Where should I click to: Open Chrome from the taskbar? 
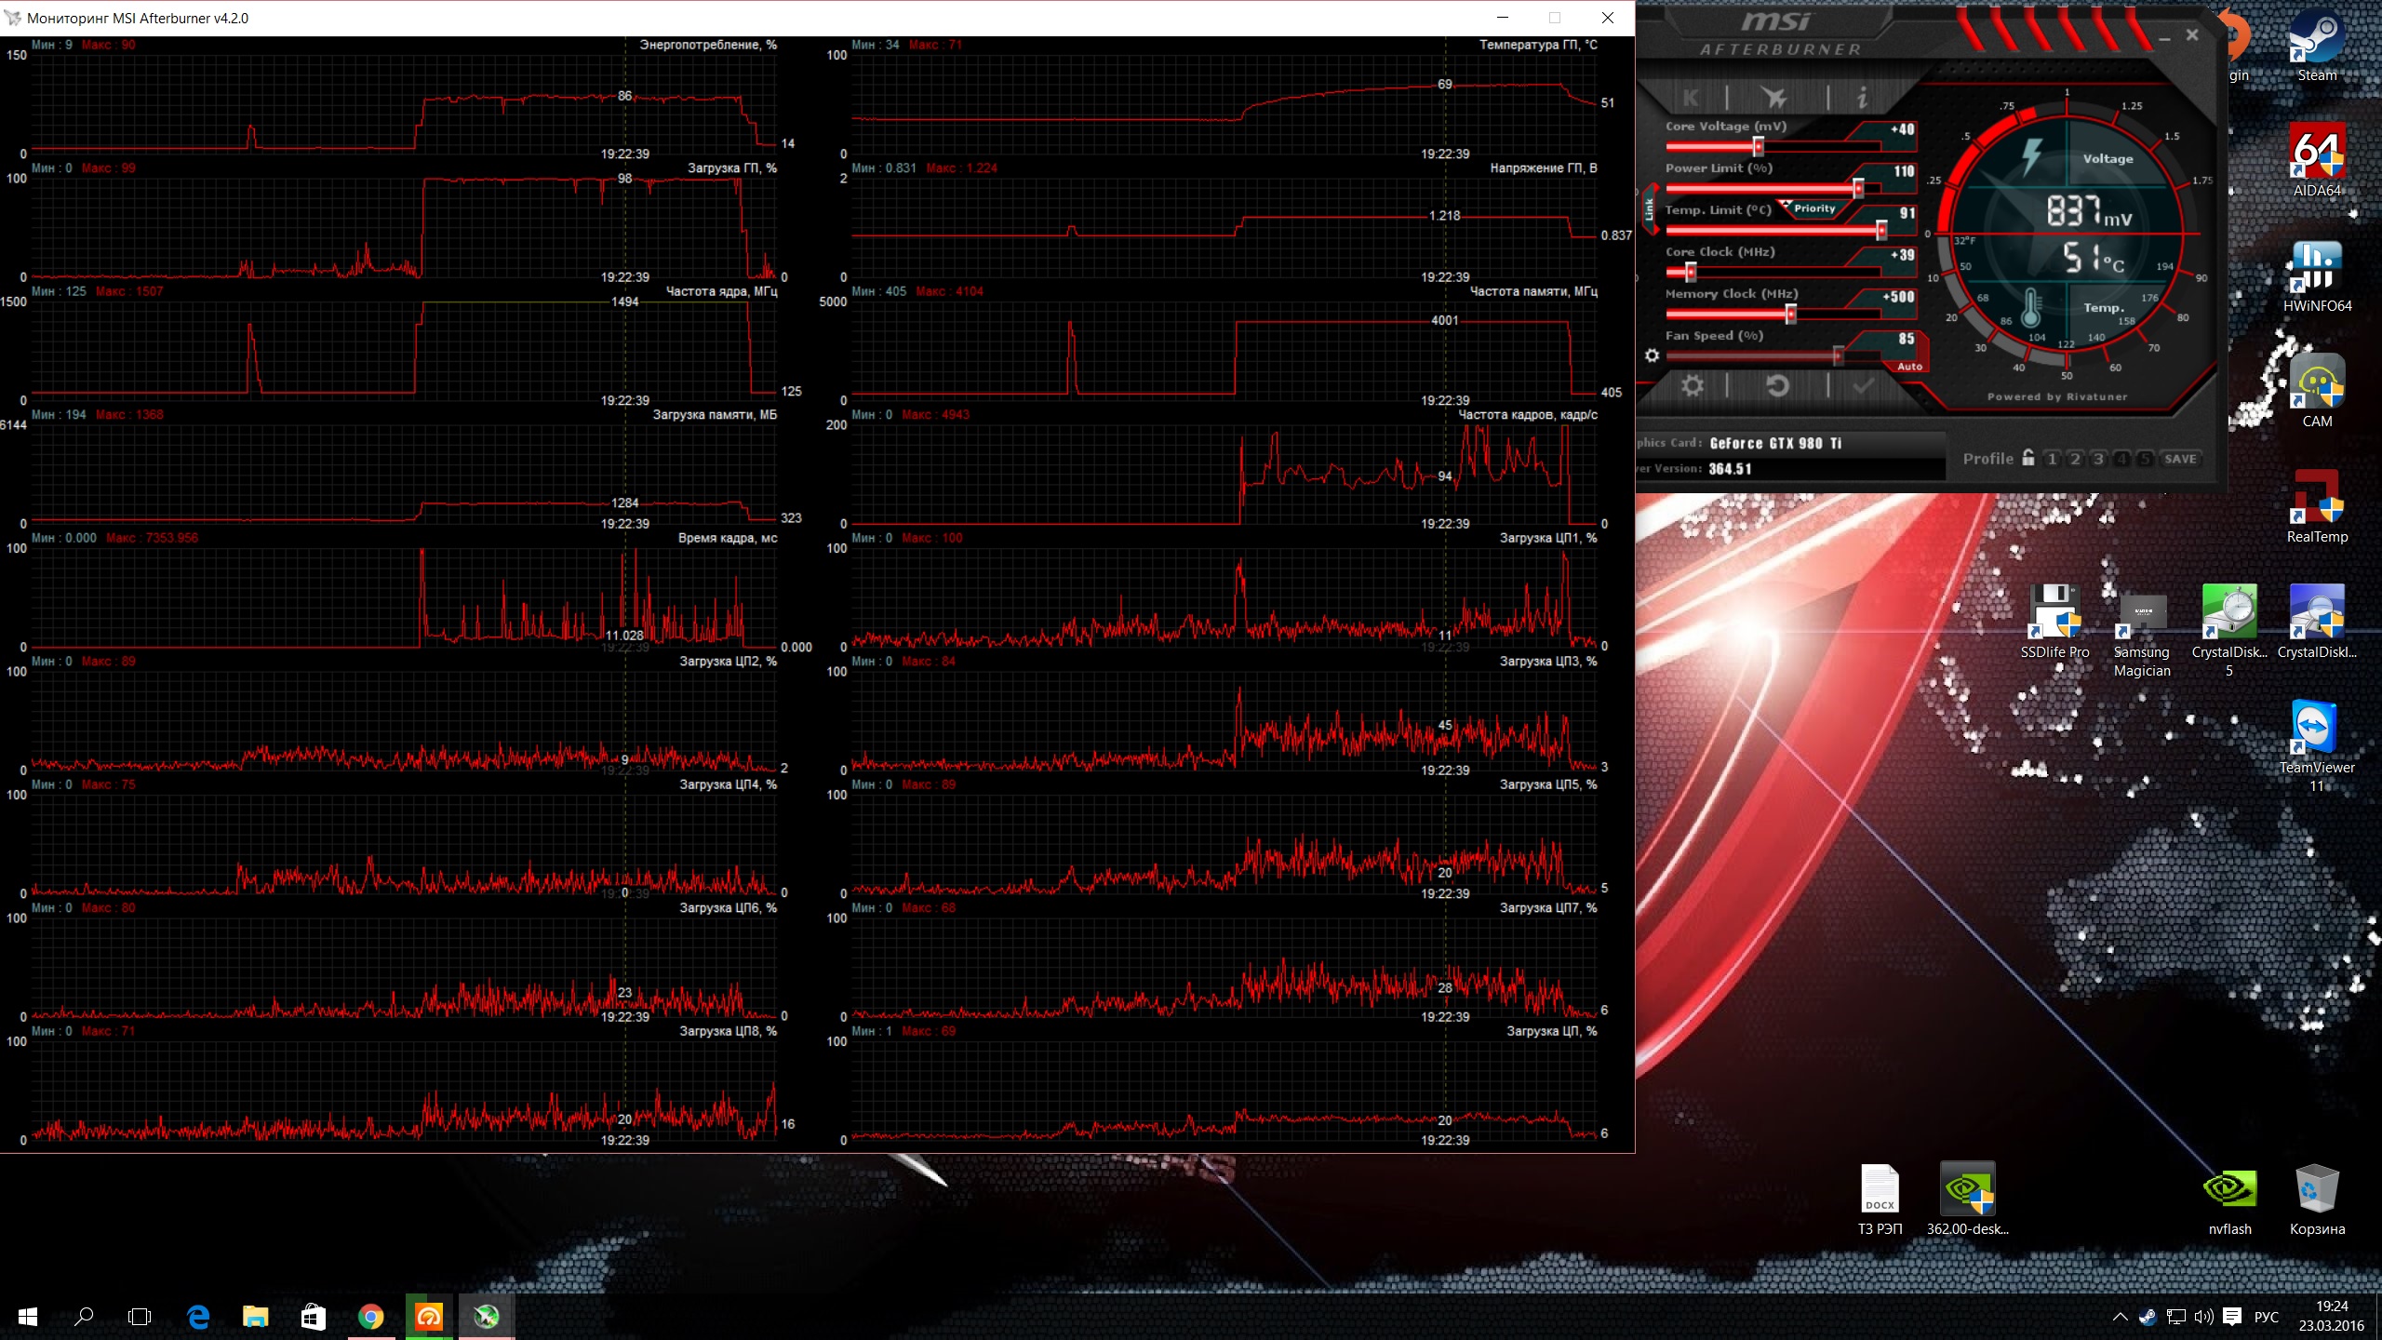coord(370,1317)
